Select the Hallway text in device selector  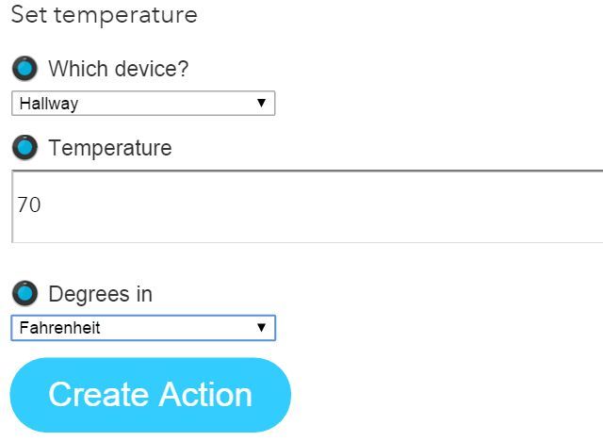(x=49, y=104)
